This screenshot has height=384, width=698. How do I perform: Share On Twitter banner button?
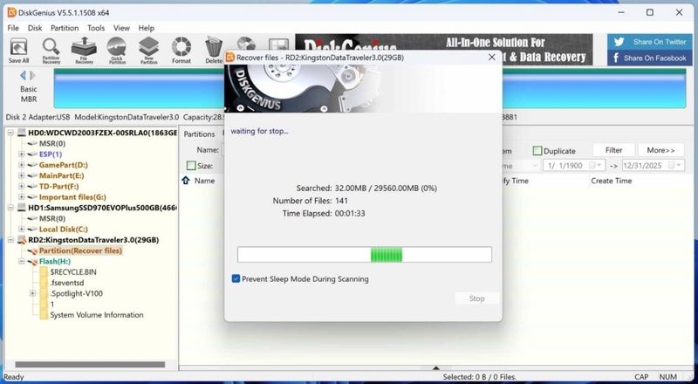tap(647, 42)
